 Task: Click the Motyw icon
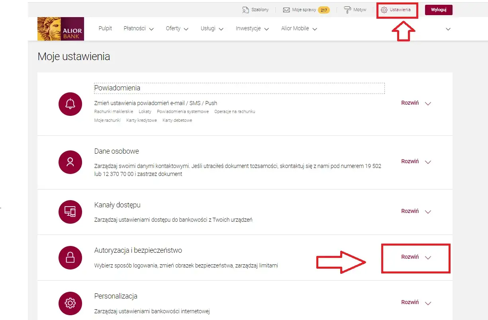click(348, 10)
